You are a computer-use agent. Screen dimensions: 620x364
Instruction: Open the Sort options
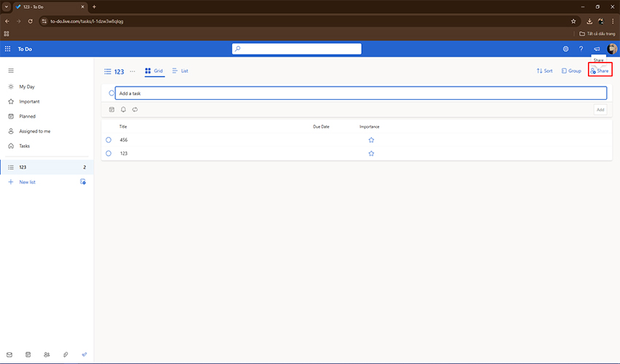tap(544, 71)
